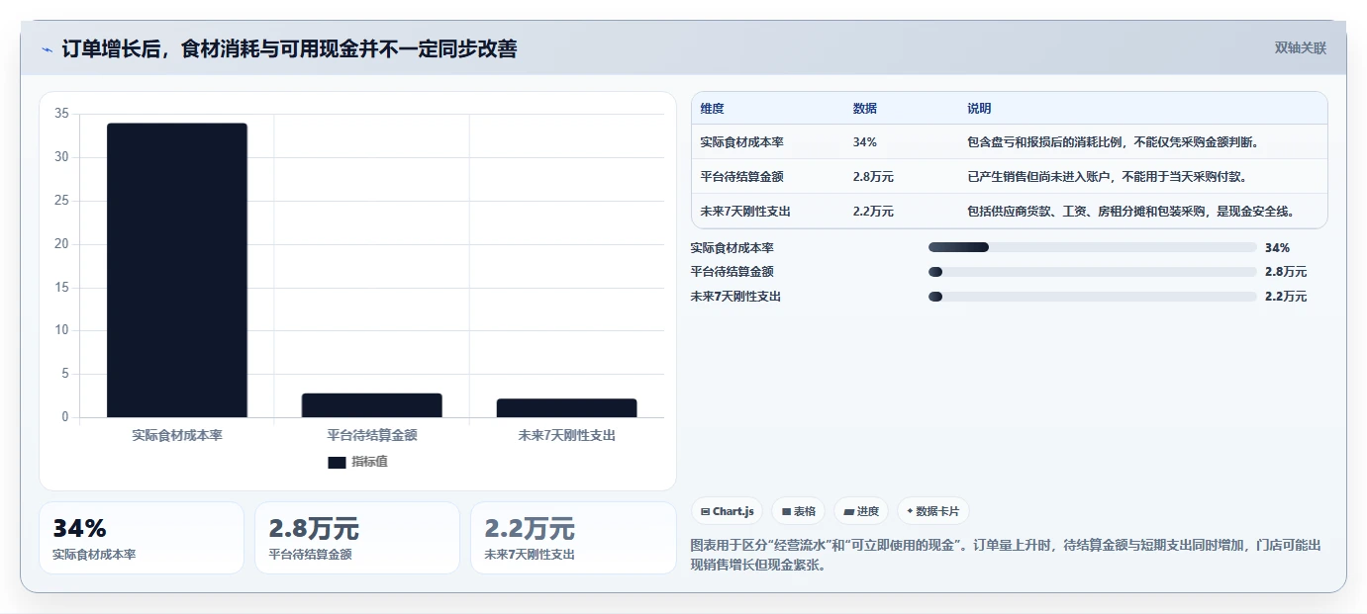Open the 34% 实际食材成本率 data card
1367x614 pixels.
[142, 538]
